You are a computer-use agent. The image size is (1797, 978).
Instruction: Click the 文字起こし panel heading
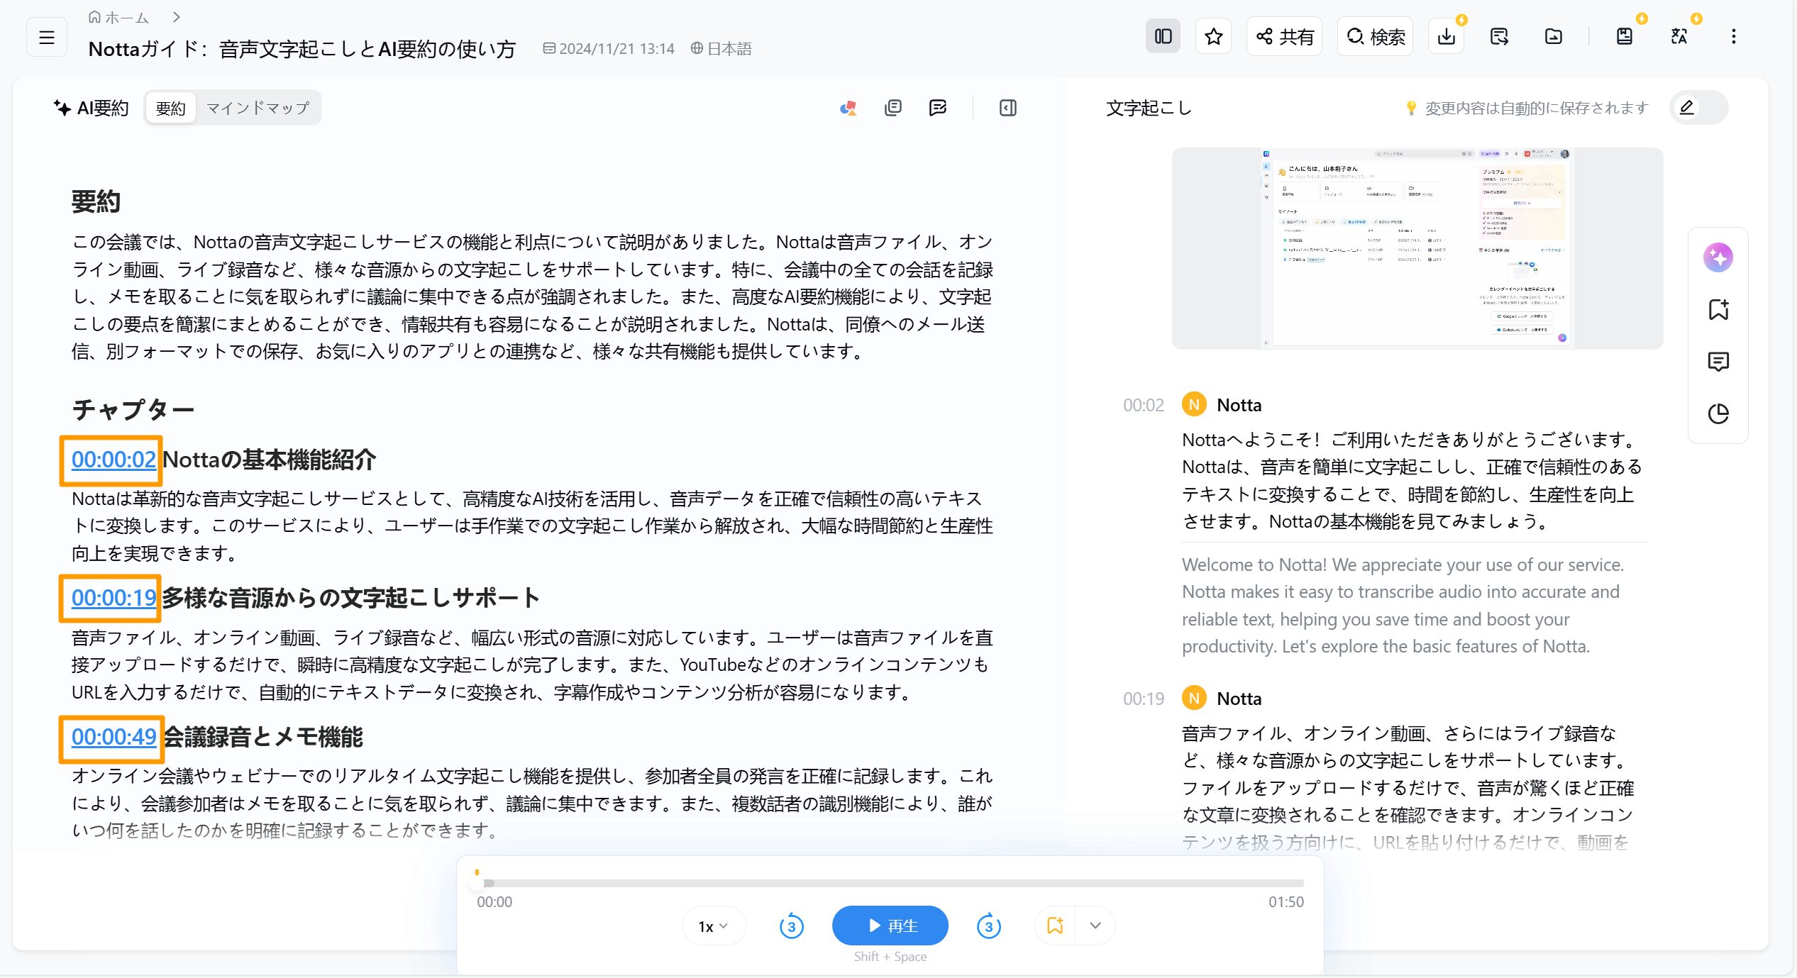point(1149,108)
